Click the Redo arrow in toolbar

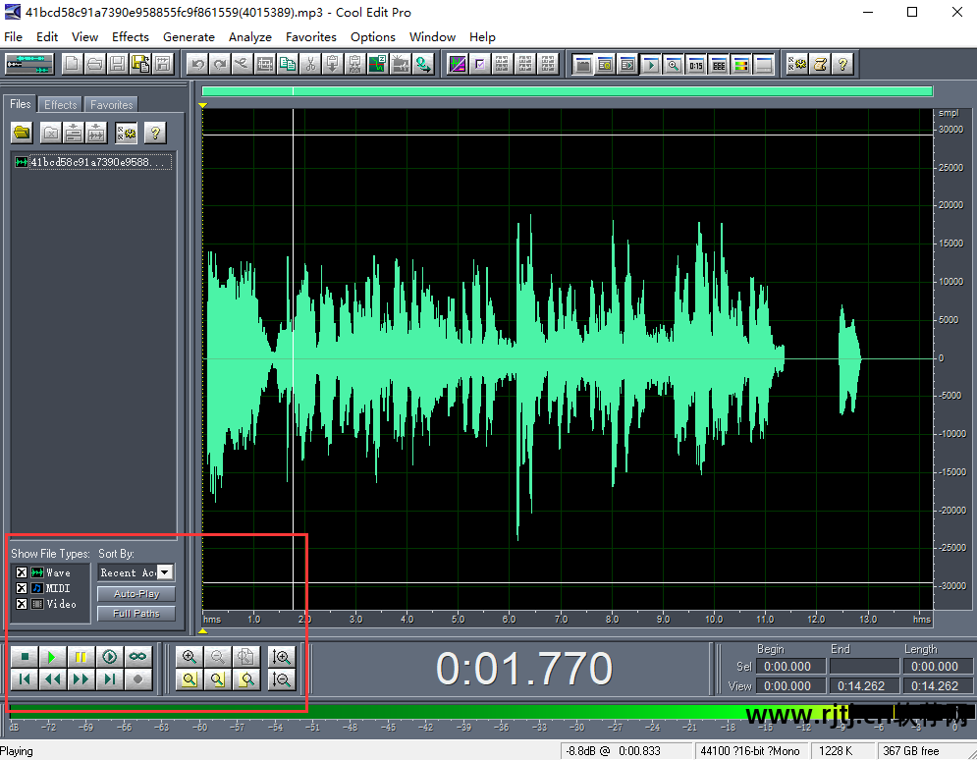(220, 64)
